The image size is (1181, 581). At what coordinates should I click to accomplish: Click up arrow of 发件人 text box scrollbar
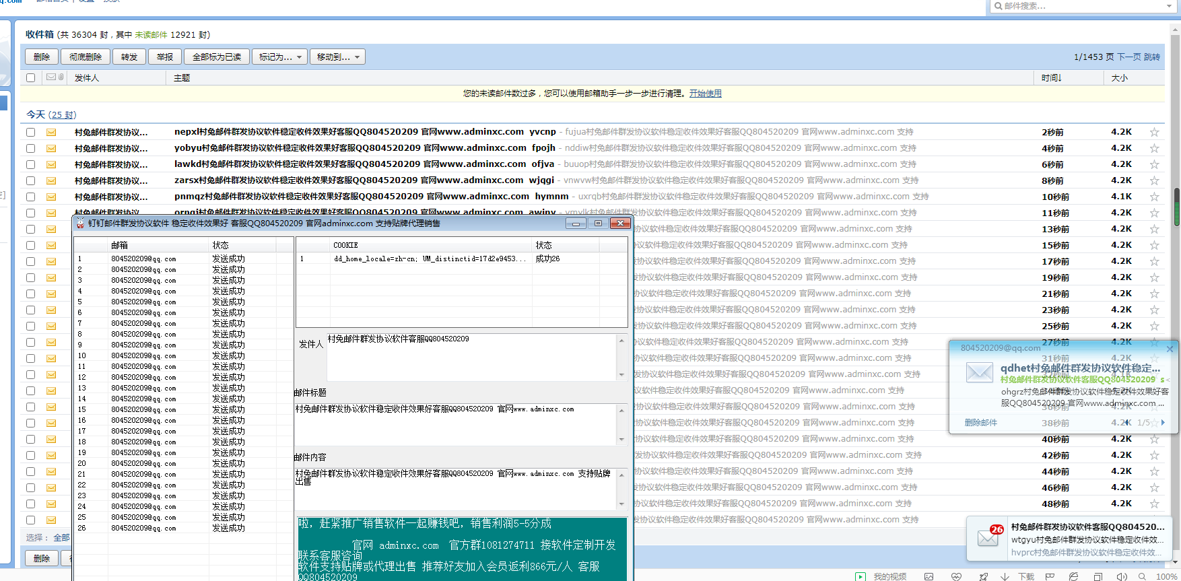pos(621,341)
